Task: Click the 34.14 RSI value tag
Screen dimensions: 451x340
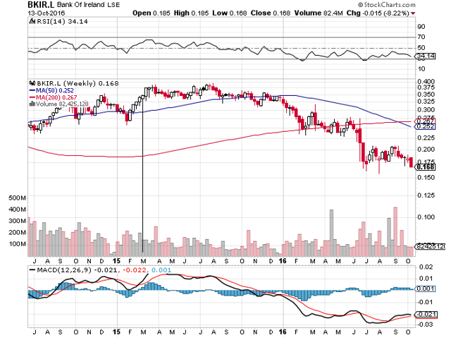Action: (426, 56)
